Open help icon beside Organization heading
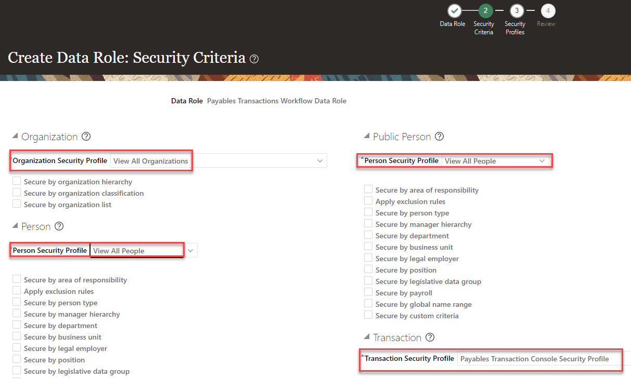The height and width of the screenshot is (379, 631). coord(86,137)
